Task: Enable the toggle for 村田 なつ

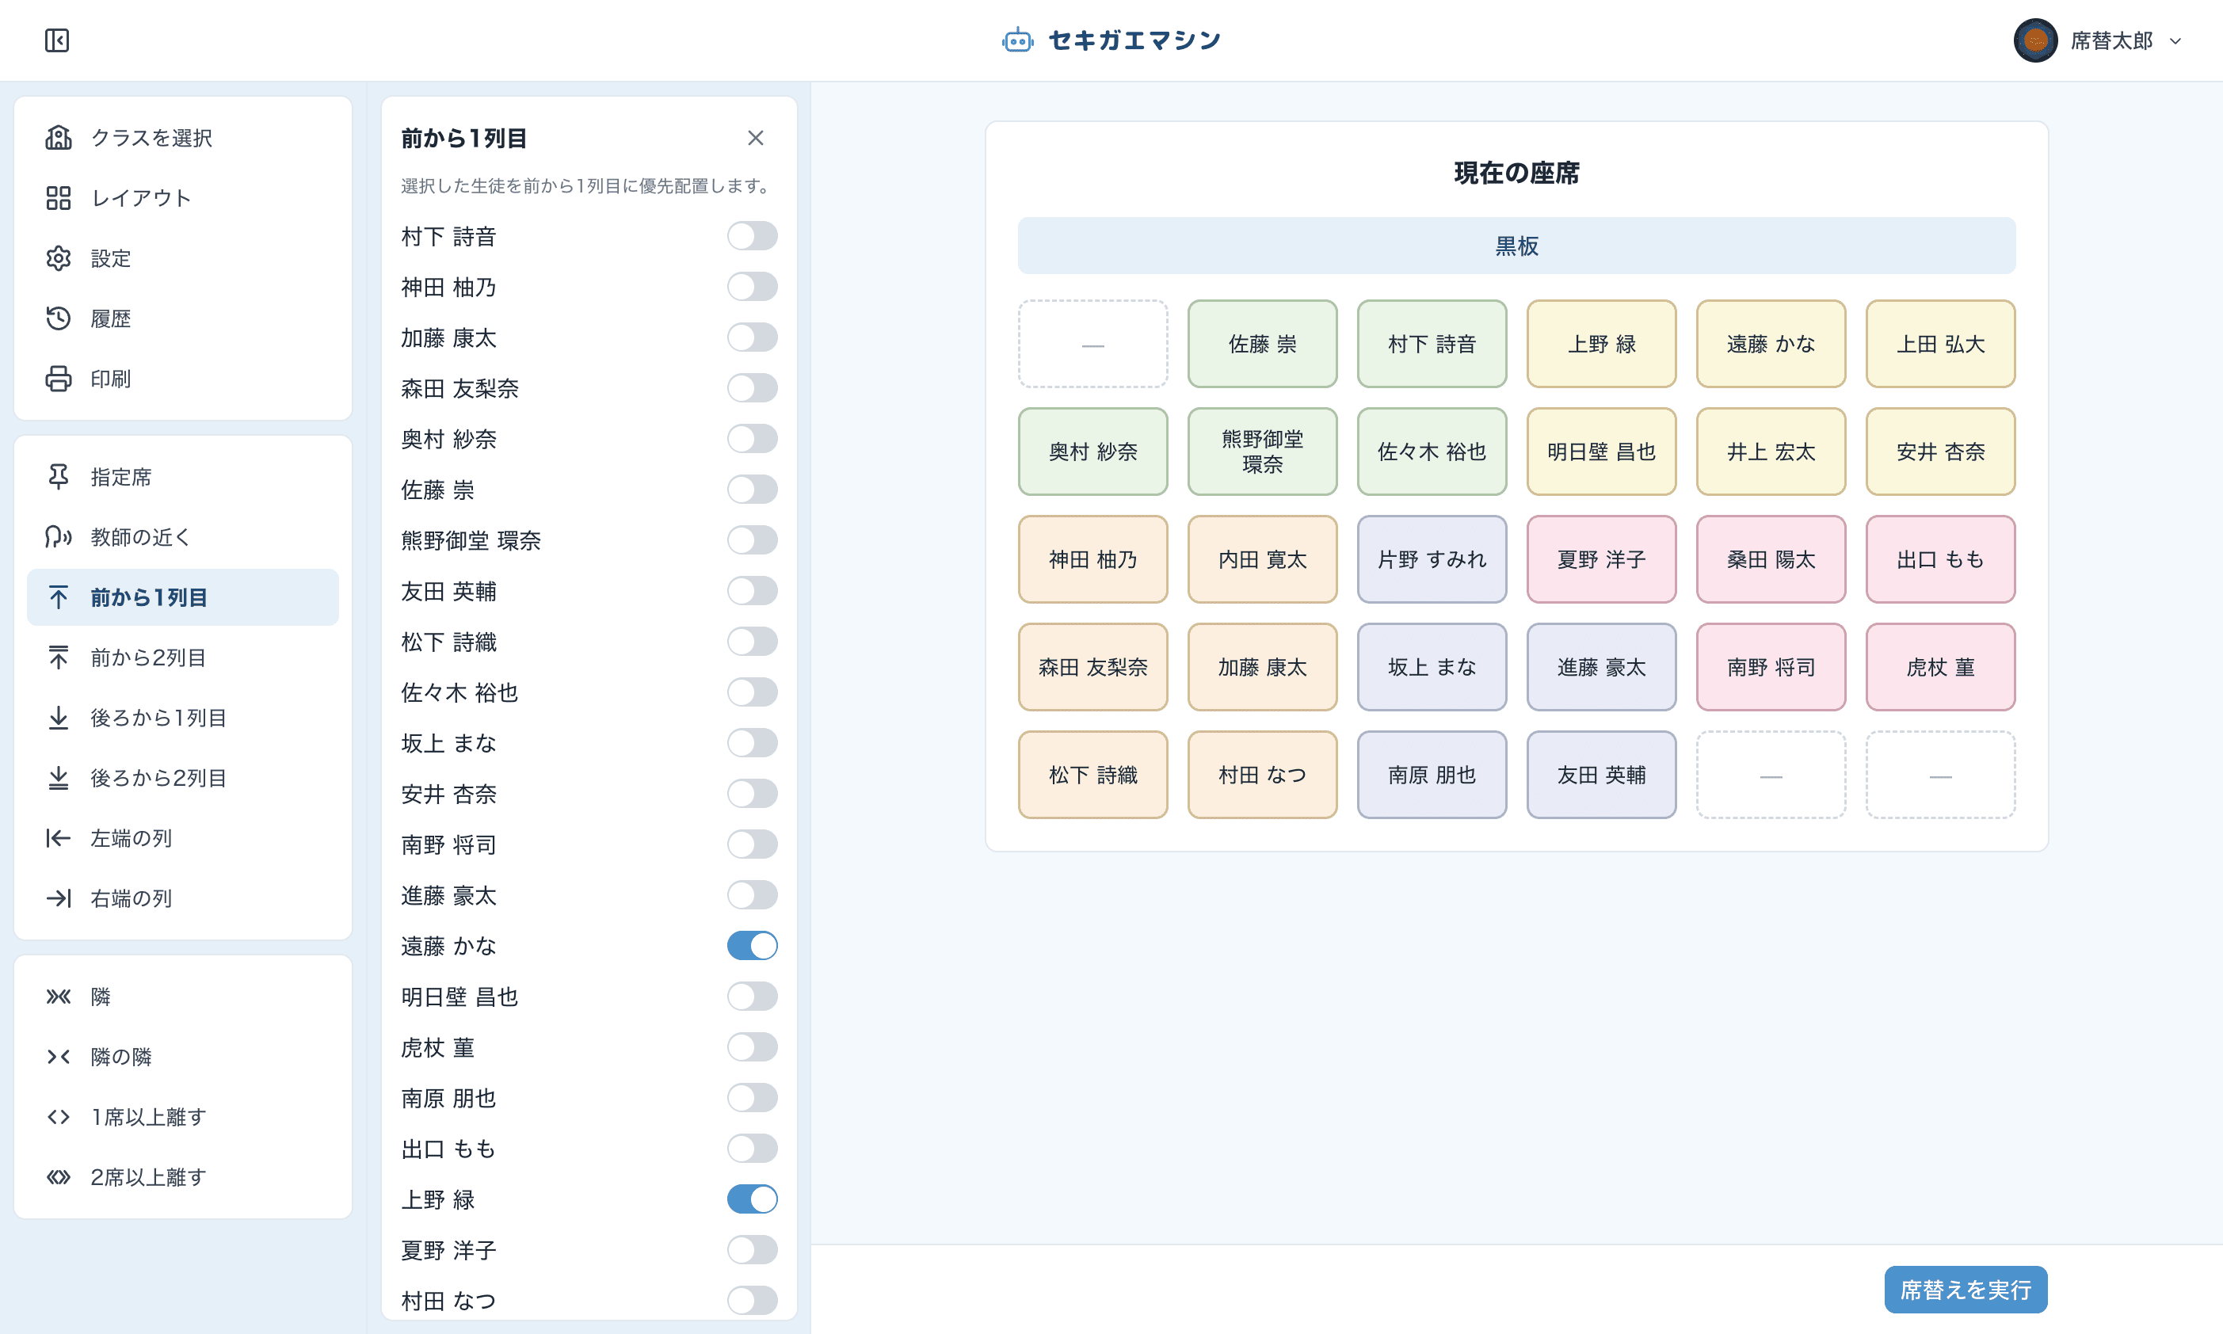Action: pyautogui.click(x=753, y=1301)
